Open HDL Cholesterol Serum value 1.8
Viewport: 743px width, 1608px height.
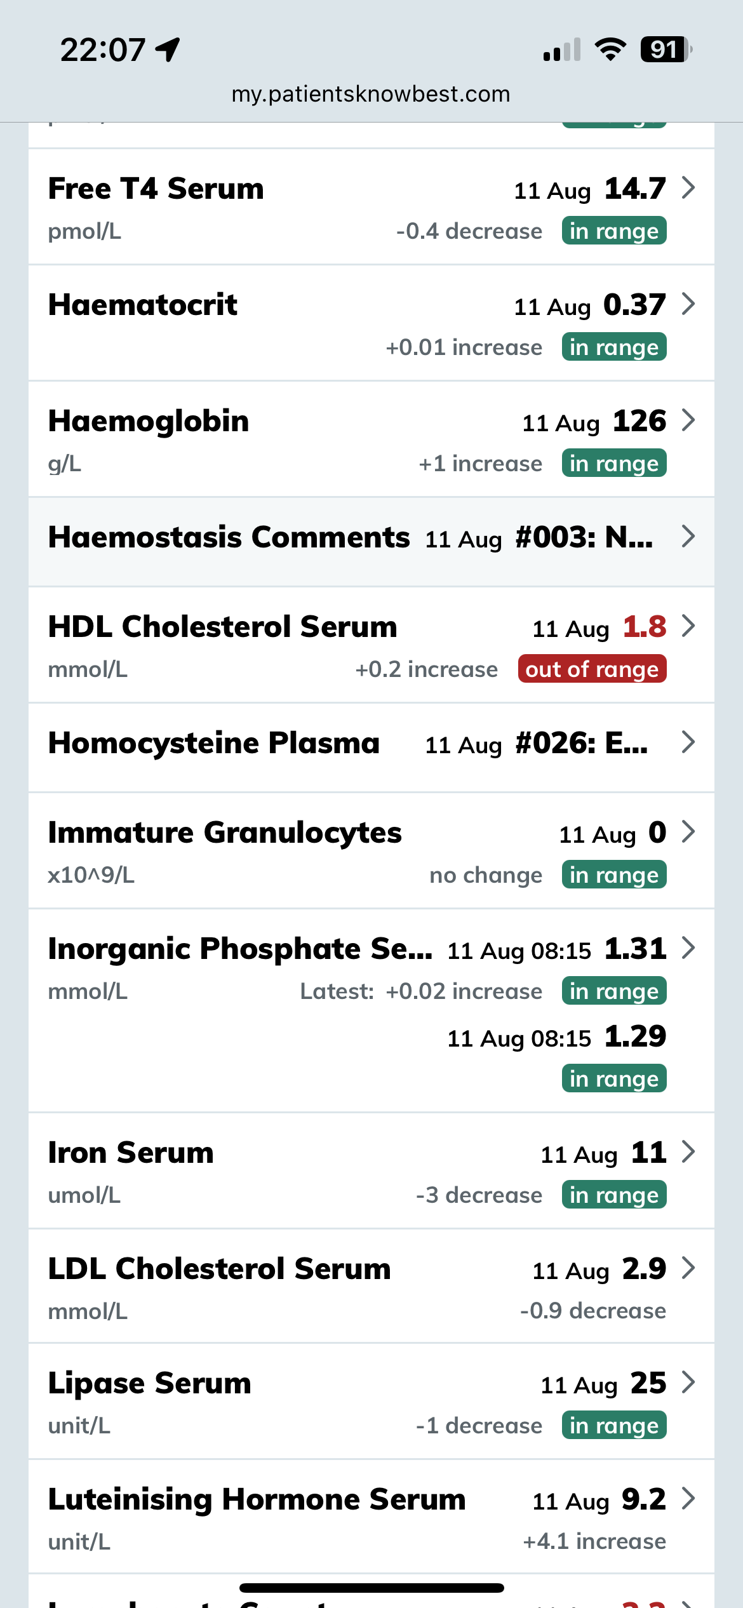[x=644, y=627]
